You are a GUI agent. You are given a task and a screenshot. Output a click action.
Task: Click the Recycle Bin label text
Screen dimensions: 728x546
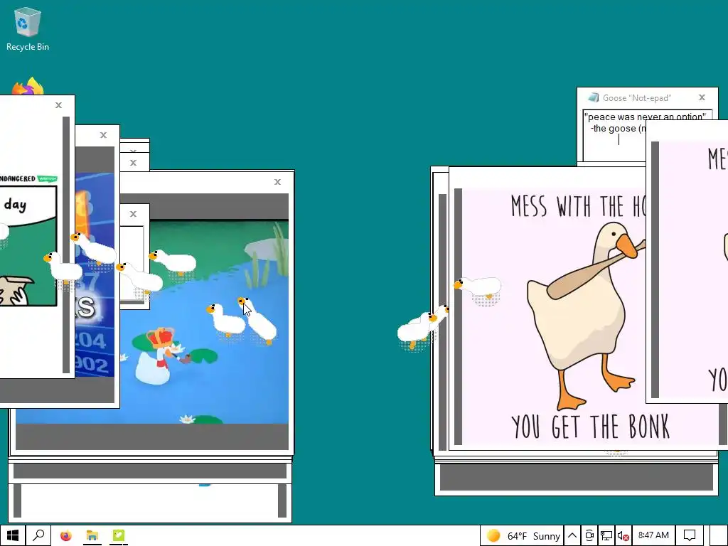click(x=28, y=47)
